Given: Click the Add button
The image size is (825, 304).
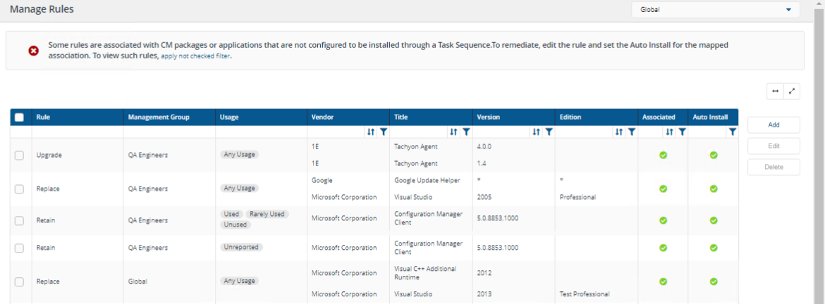Looking at the screenshot, I should click(774, 125).
